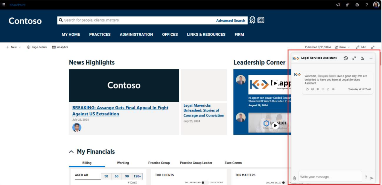Screen dimensions: 382x185
Task: Select 120+ days in Aged AR
Action: click(137, 176)
